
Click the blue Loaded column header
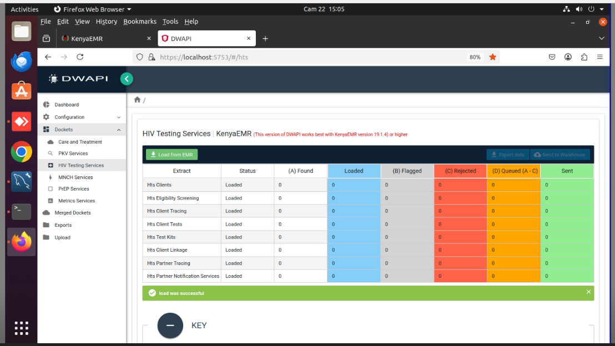click(354, 171)
